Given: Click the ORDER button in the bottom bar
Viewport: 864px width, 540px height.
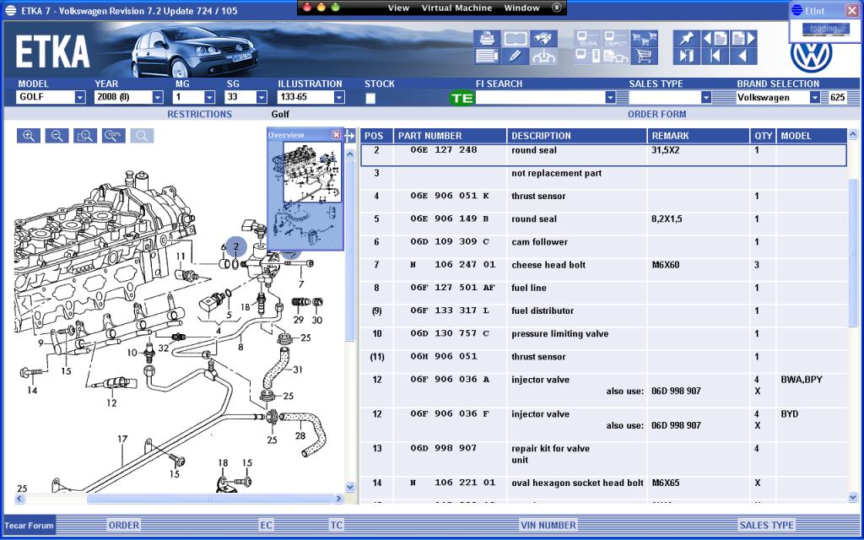Looking at the screenshot, I should click(x=123, y=525).
